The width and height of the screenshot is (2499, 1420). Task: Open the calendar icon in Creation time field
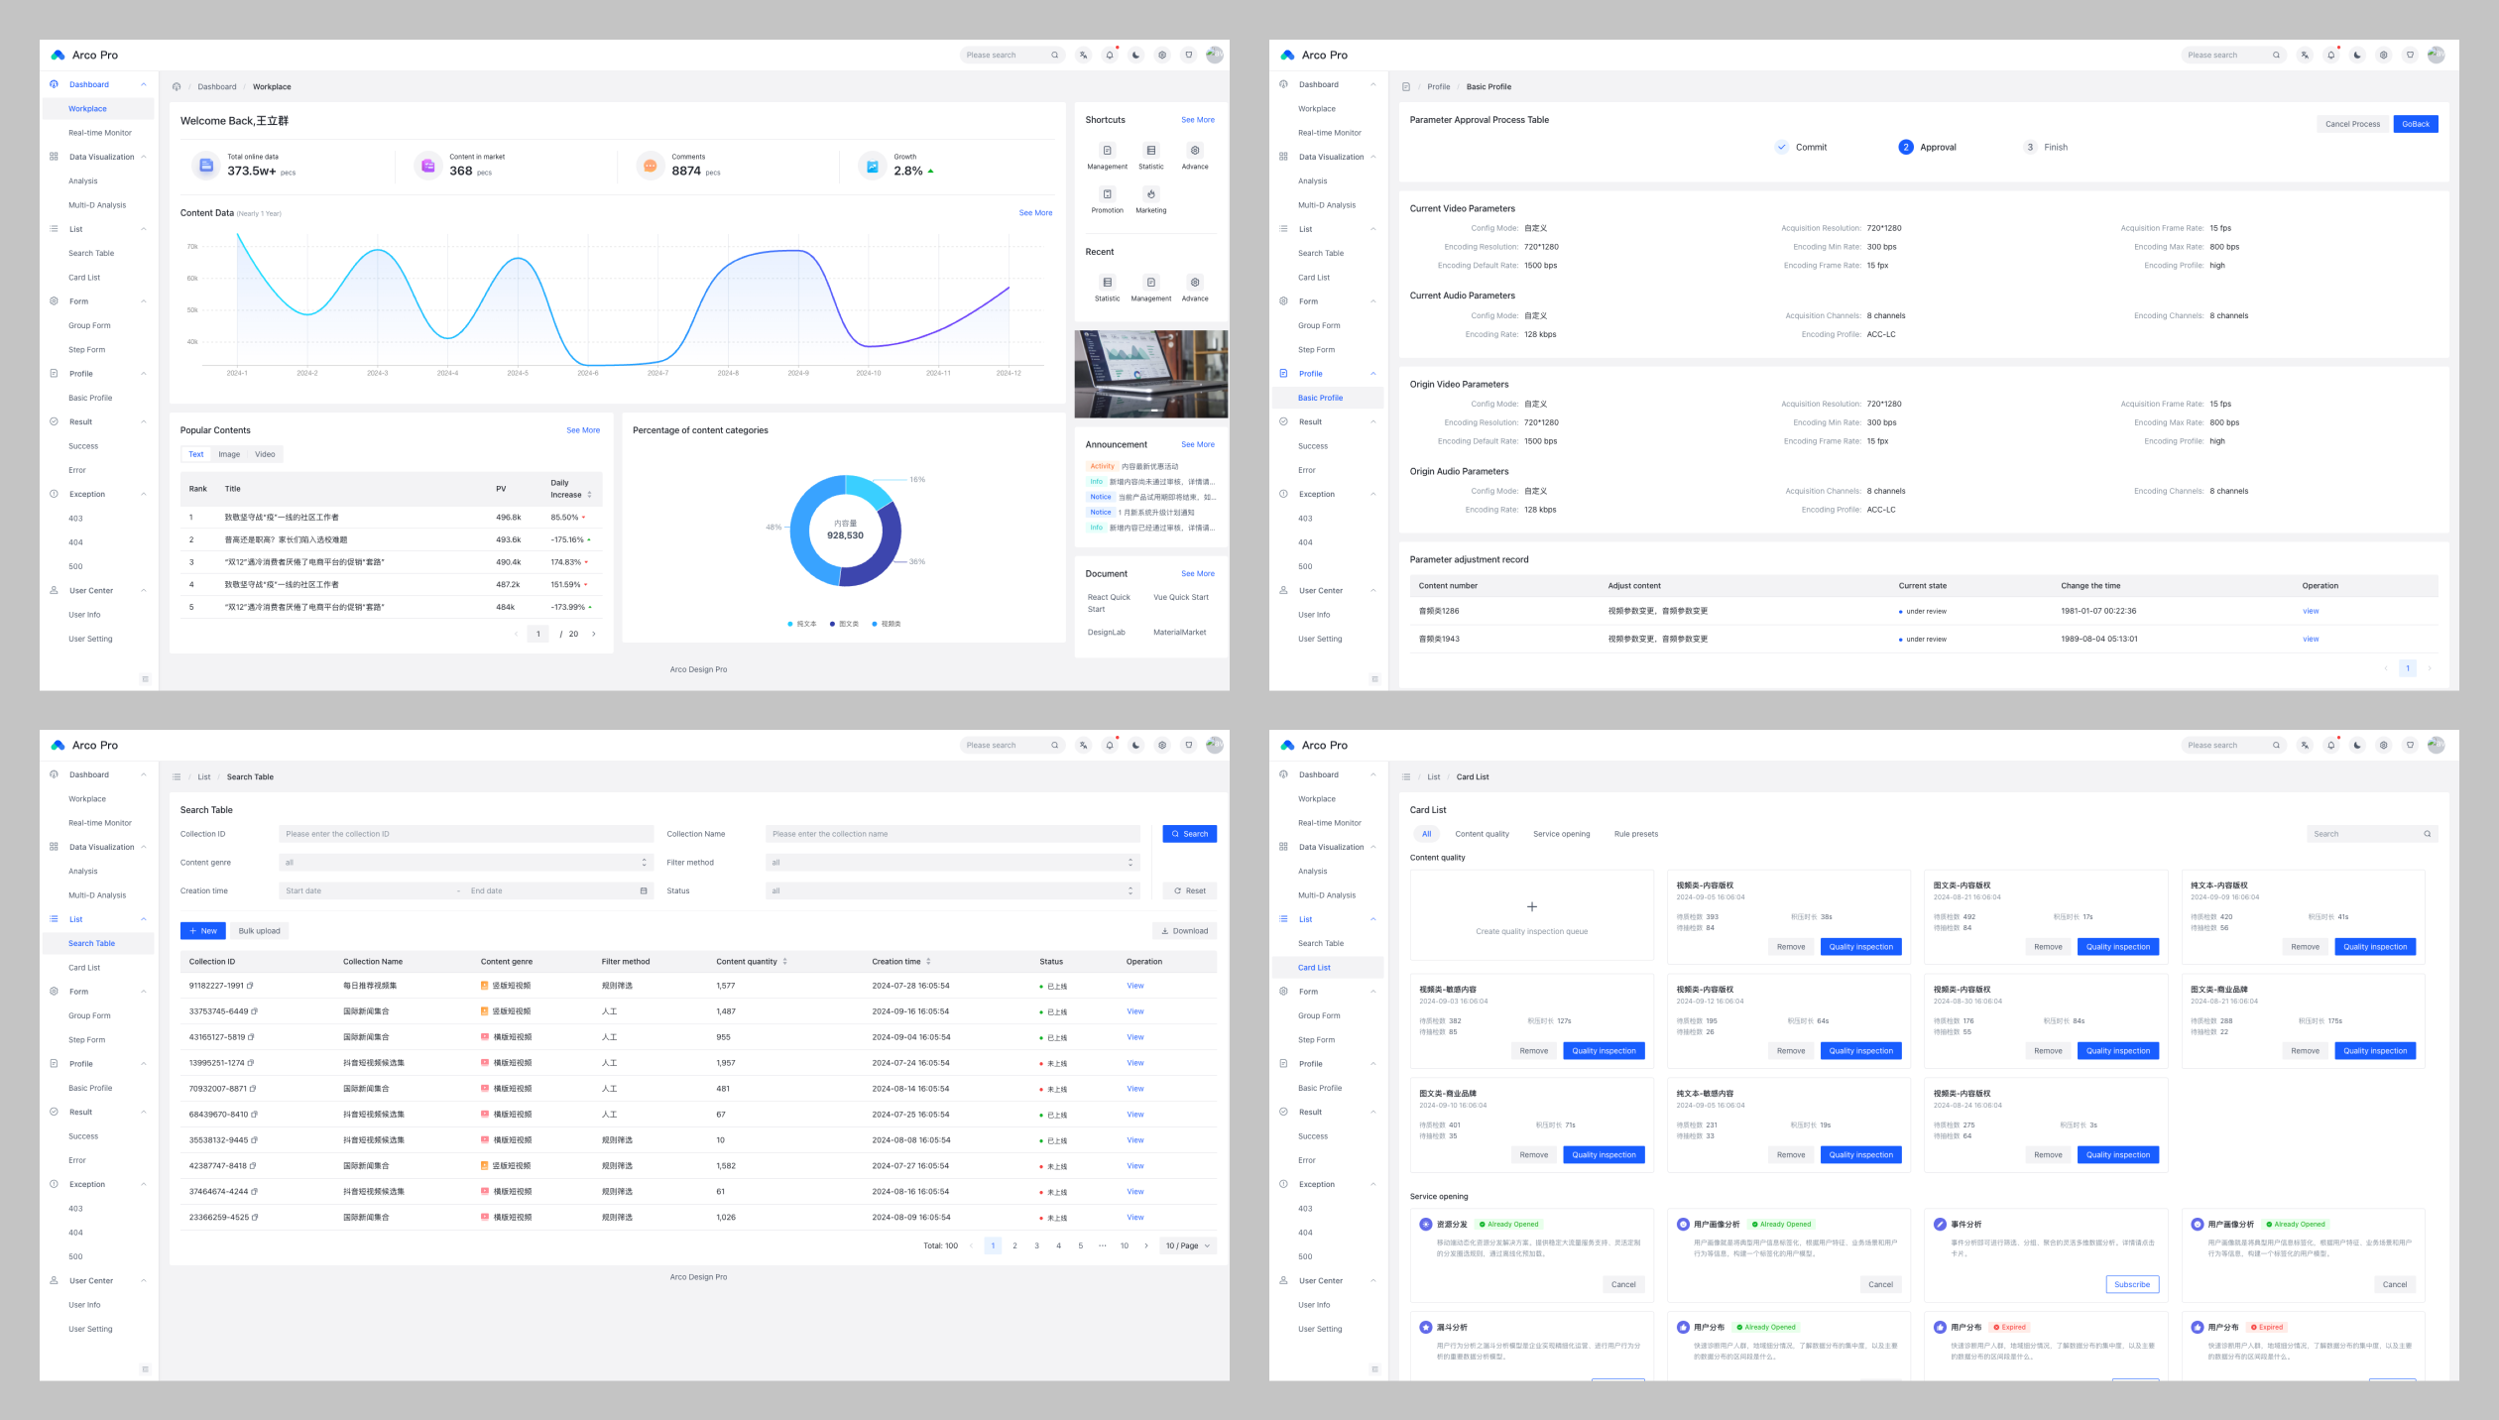pyautogui.click(x=644, y=890)
